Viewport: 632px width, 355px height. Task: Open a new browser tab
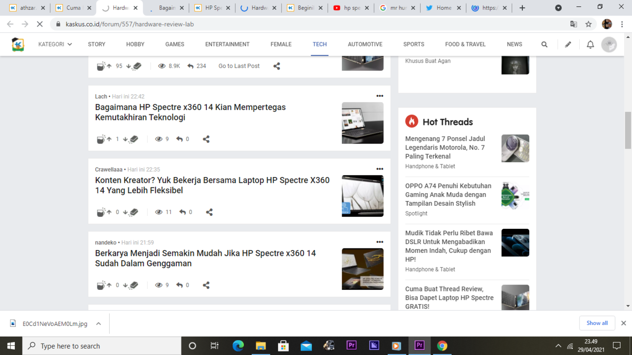click(x=522, y=8)
